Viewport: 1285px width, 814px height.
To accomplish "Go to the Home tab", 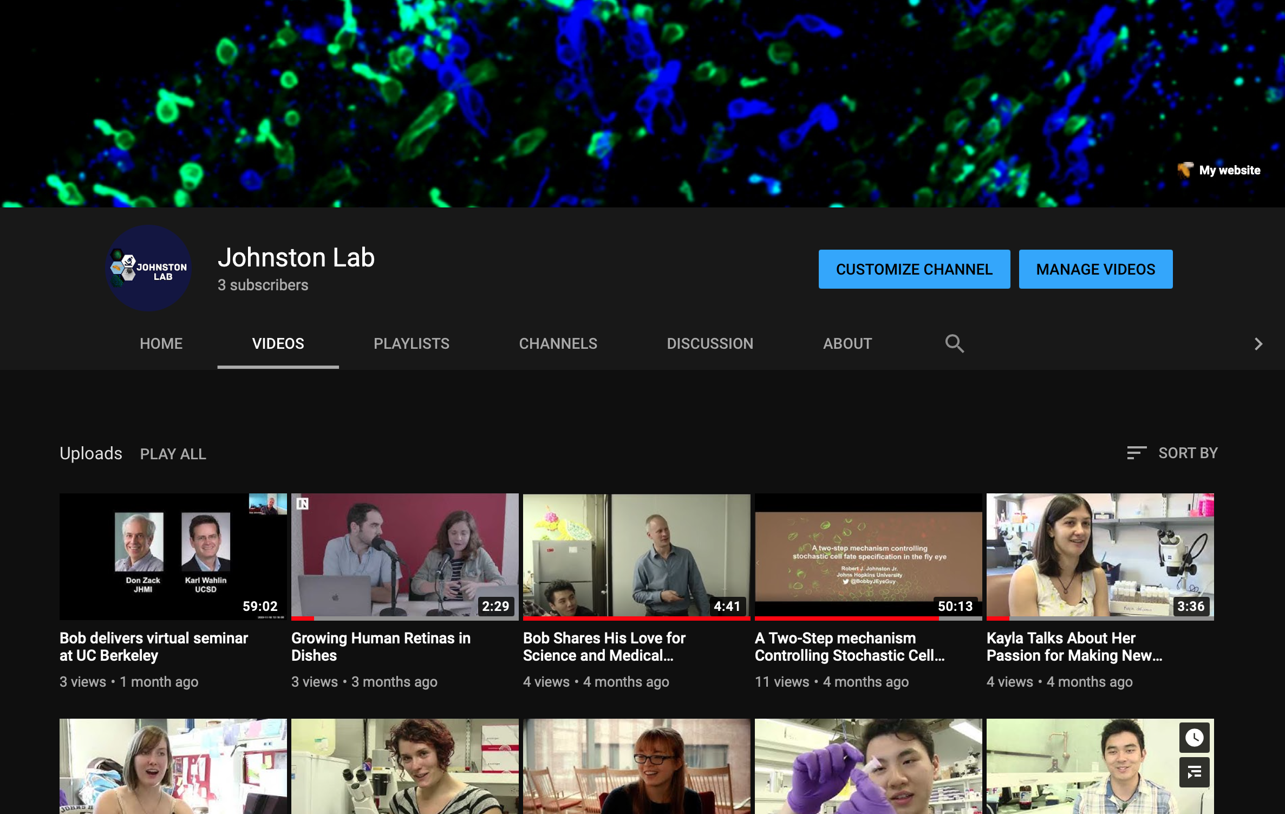I will click(161, 343).
